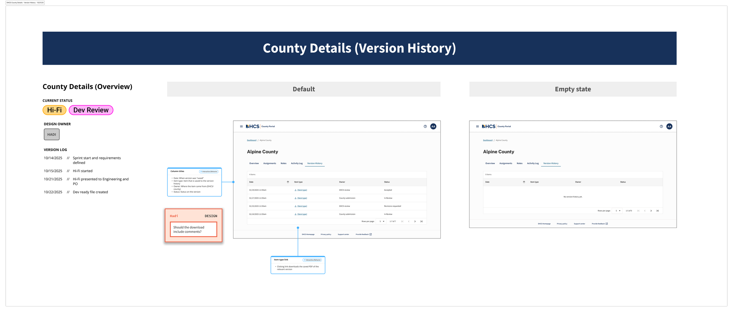Click 'Revisions requested' status cell
This screenshot has height=312, width=733.
[x=392, y=206]
